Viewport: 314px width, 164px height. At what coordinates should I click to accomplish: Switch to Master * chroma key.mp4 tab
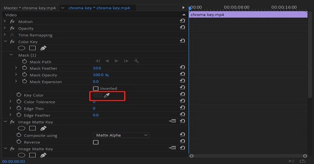click(30, 8)
